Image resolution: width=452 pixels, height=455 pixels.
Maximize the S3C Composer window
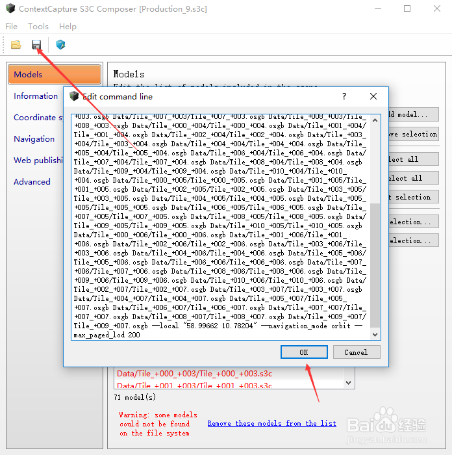click(407, 8)
